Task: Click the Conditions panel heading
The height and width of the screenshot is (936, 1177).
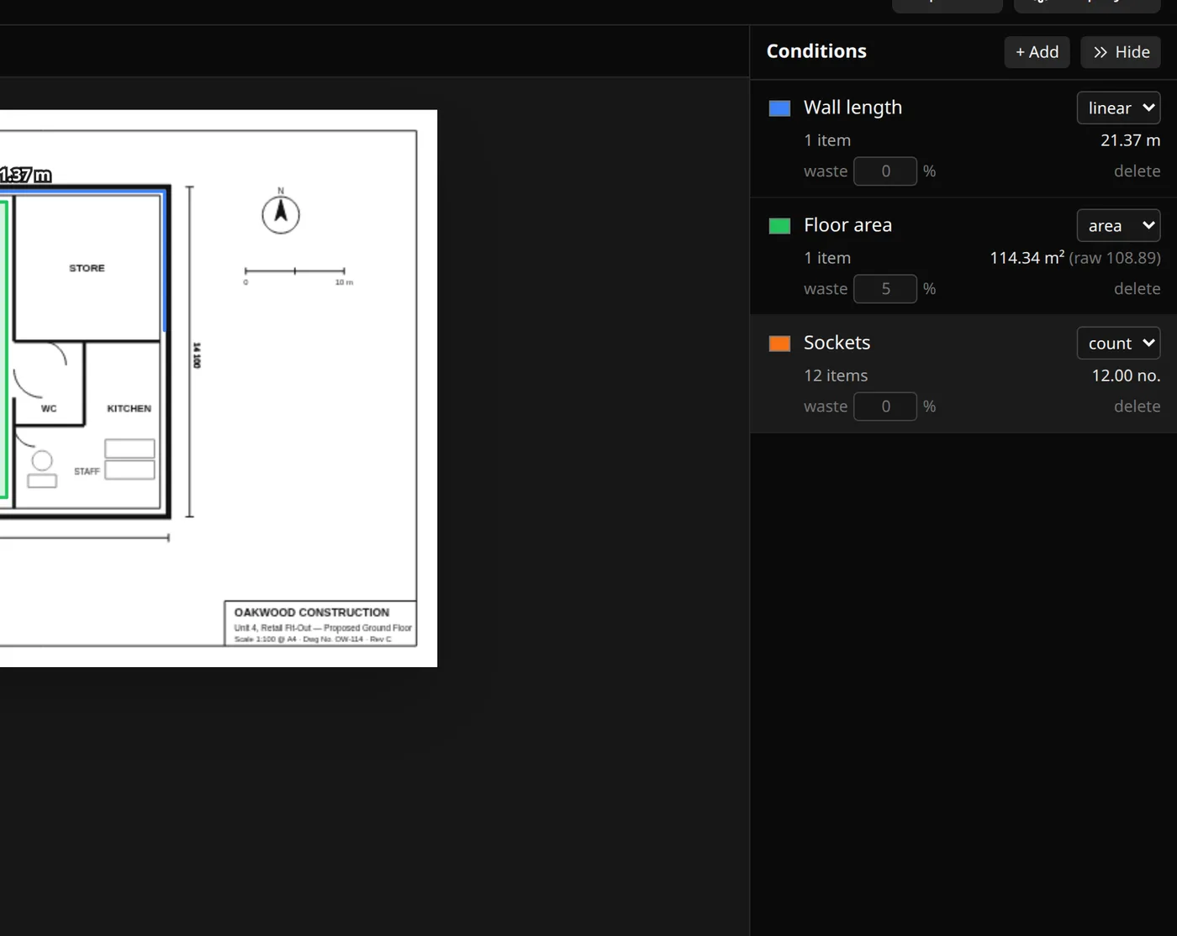Action: tap(816, 51)
